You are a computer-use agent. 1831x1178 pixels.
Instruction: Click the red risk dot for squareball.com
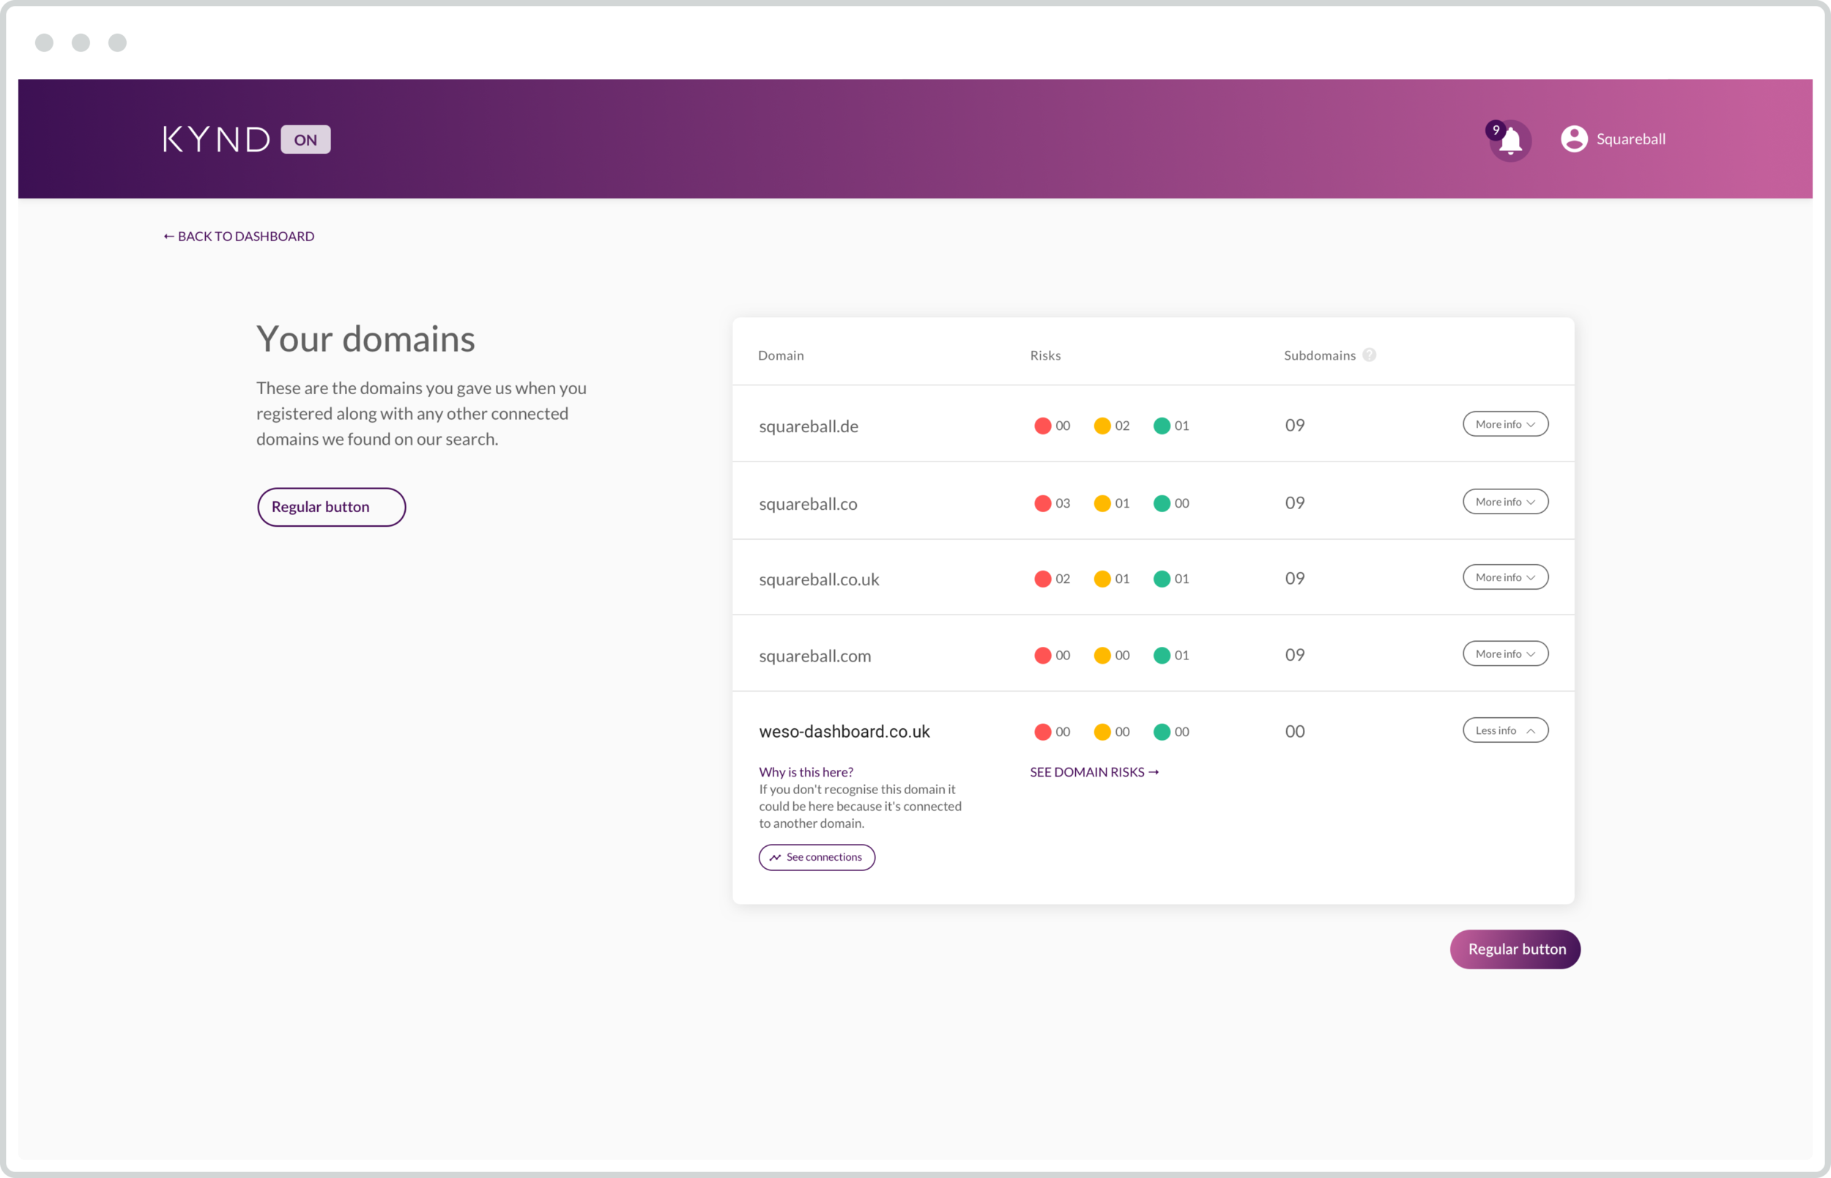click(1043, 656)
